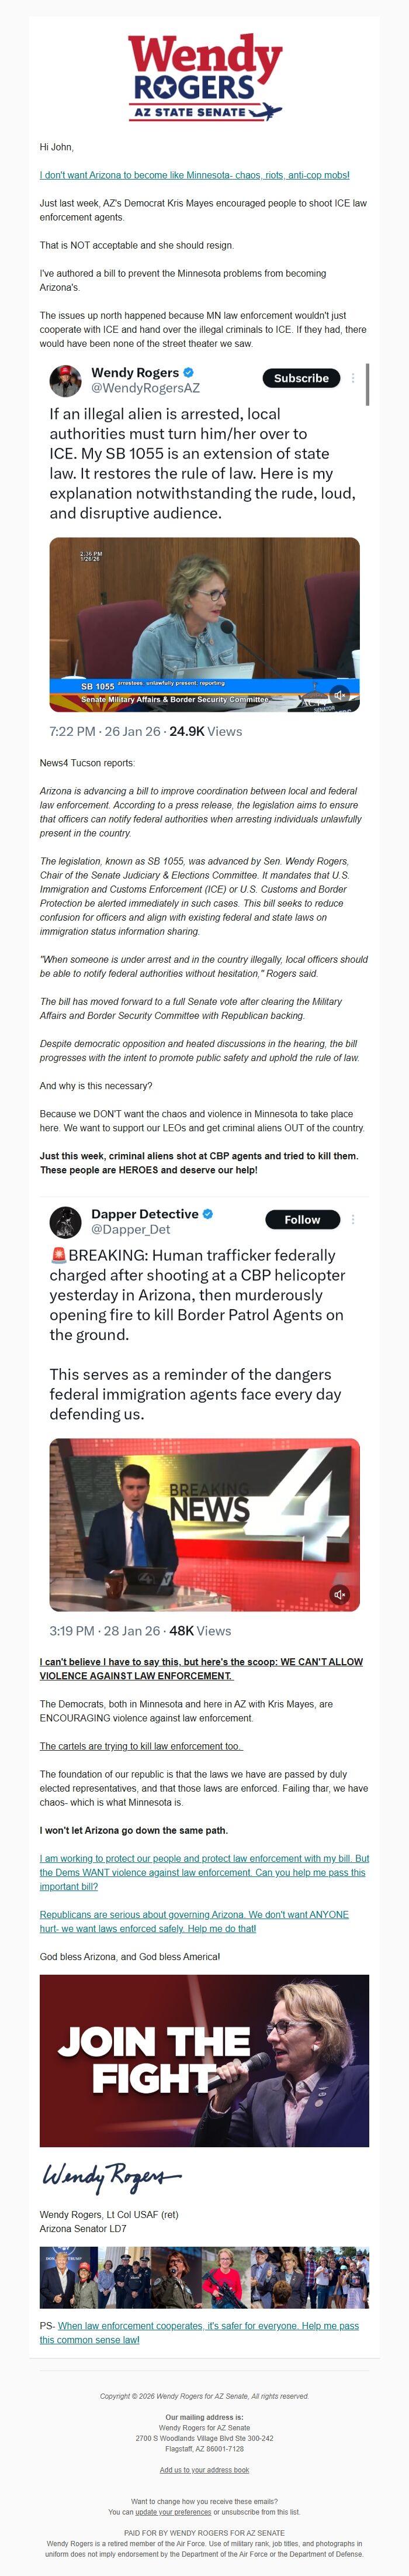Play the Breaking News 4 video thumbnail

click(x=204, y=1524)
